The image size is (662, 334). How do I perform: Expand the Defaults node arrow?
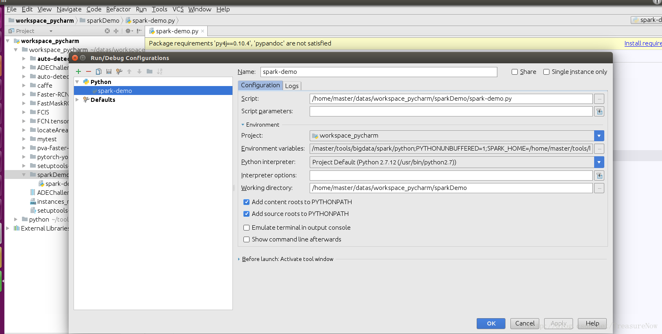pos(77,99)
